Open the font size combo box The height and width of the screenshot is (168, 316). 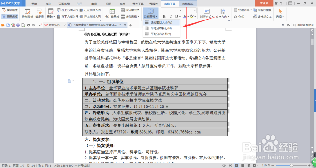pos(189,10)
